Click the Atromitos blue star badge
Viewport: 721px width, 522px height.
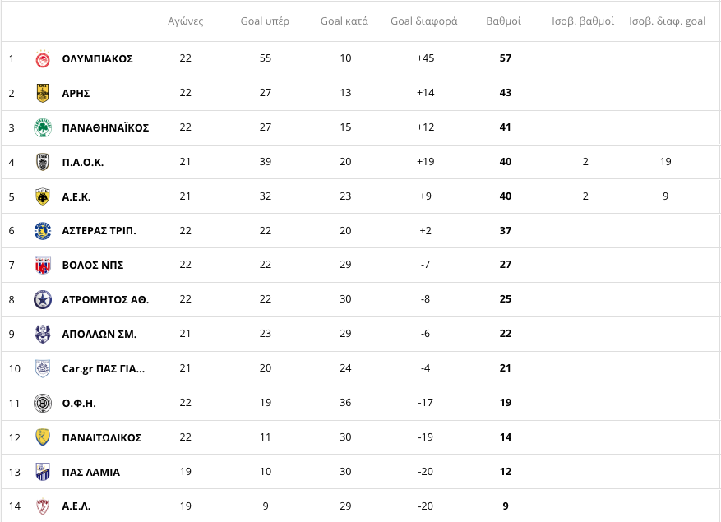pos(43,299)
